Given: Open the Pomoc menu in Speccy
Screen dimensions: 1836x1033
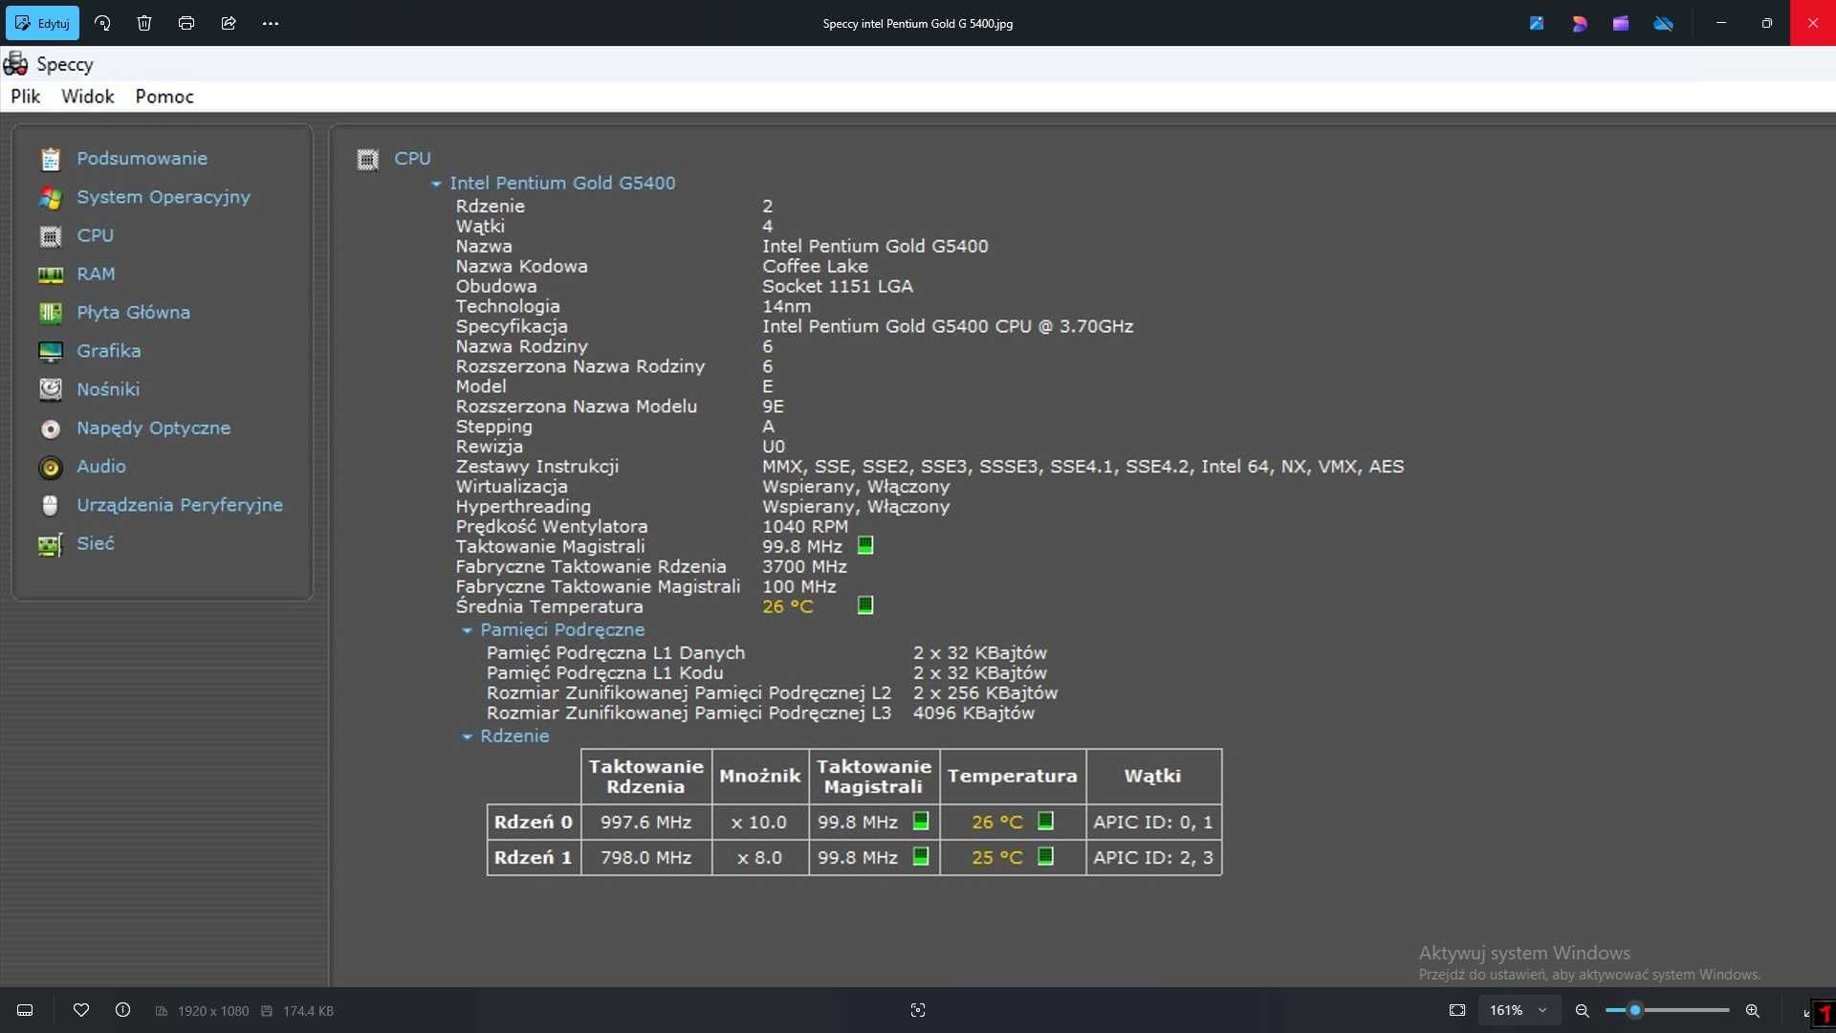Looking at the screenshot, I should coord(164,97).
